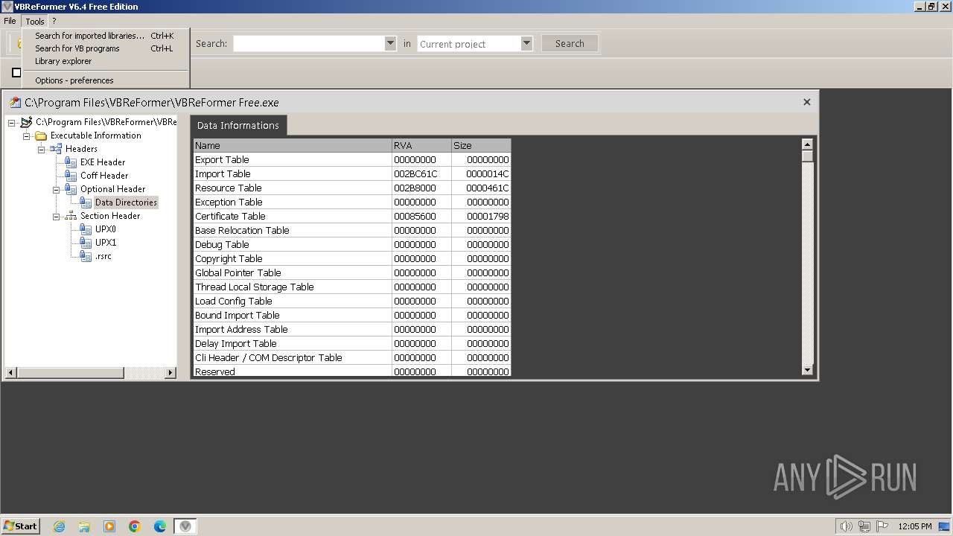Screen dimensions: 953x536
Task: Select the Import Table row
Action: [352, 173]
